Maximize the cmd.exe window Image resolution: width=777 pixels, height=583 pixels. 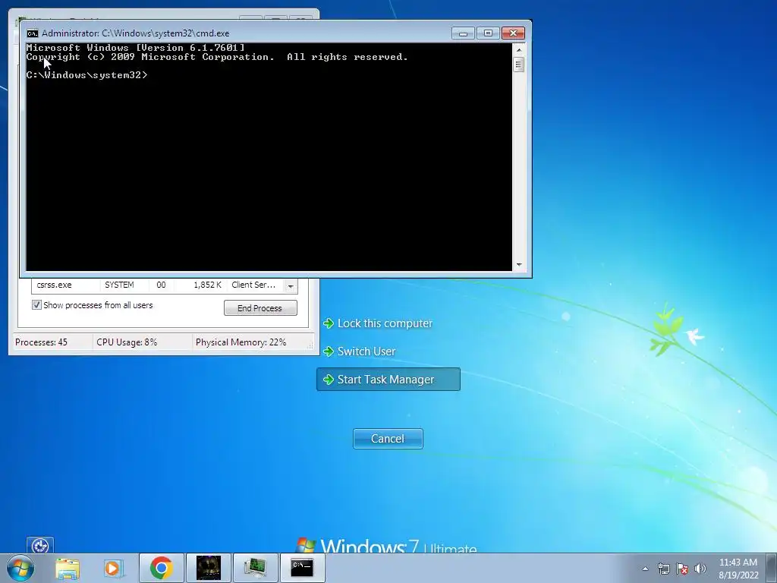tap(488, 33)
